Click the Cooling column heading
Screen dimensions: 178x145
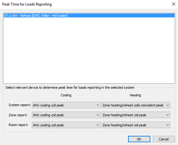[66, 95]
